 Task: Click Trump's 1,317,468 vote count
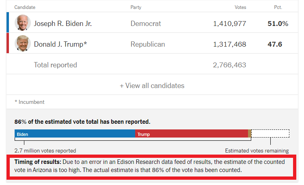[230, 44]
